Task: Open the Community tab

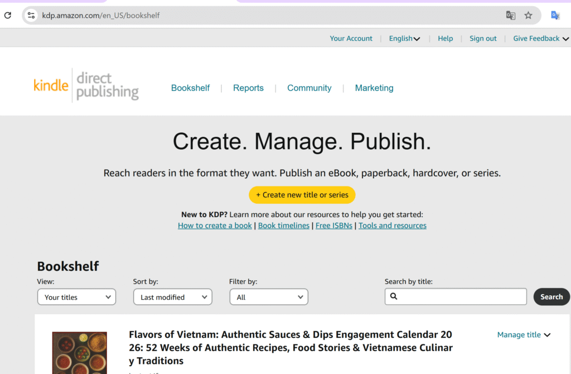Action: pyautogui.click(x=309, y=88)
